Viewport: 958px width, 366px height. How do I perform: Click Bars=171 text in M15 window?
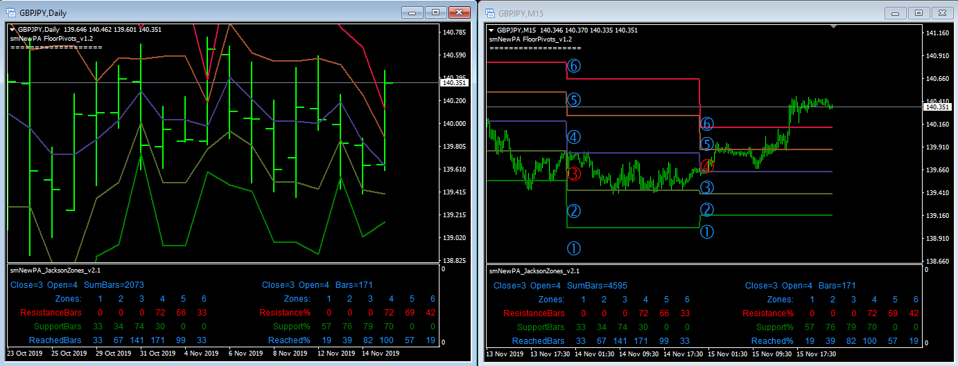click(837, 286)
